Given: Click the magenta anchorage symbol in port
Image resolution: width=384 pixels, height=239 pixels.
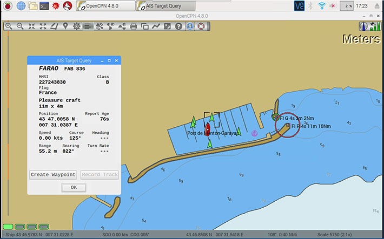Looking at the screenshot, I should pos(255,133).
